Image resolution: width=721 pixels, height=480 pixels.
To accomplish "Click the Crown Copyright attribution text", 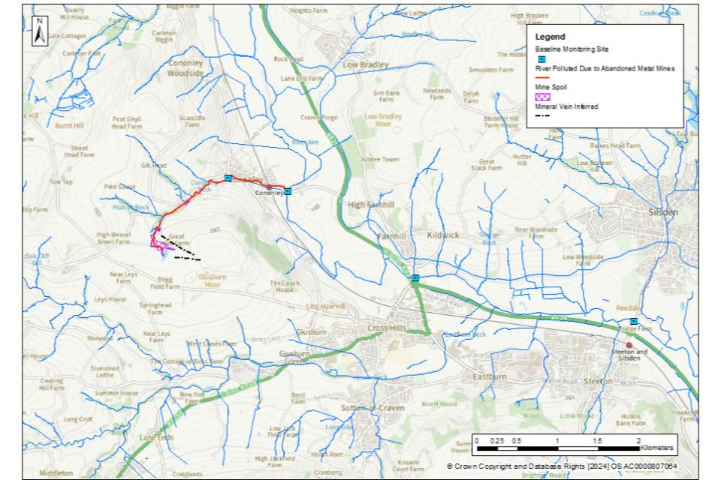I will pyautogui.click(x=561, y=466).
